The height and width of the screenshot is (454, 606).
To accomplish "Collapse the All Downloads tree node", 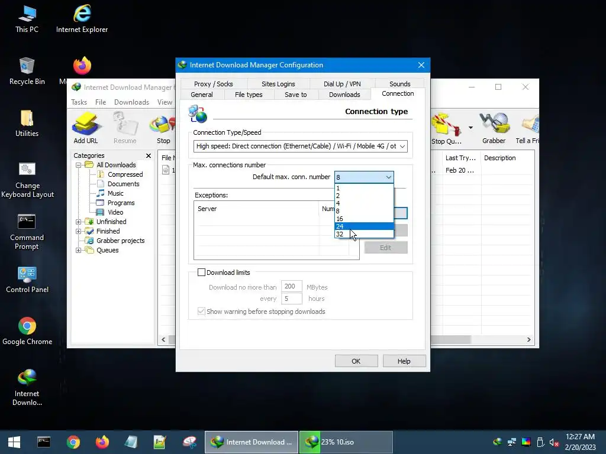I will coord(79,166).
